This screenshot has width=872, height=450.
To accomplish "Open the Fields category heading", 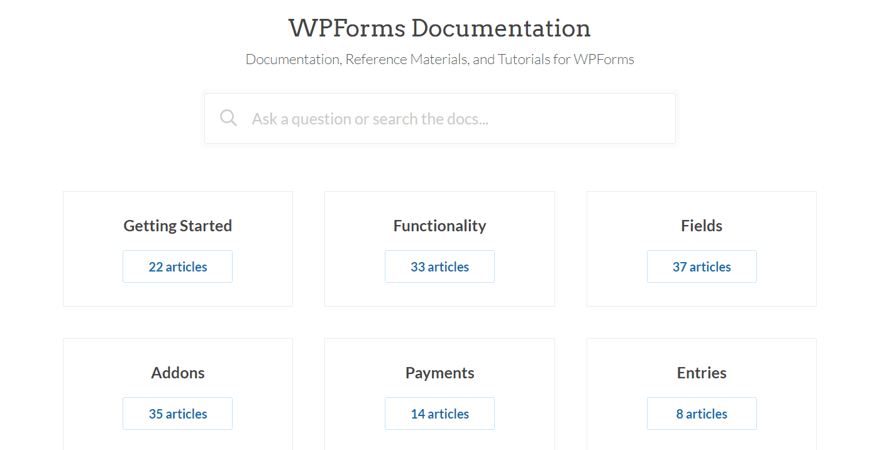I will 702,226.
